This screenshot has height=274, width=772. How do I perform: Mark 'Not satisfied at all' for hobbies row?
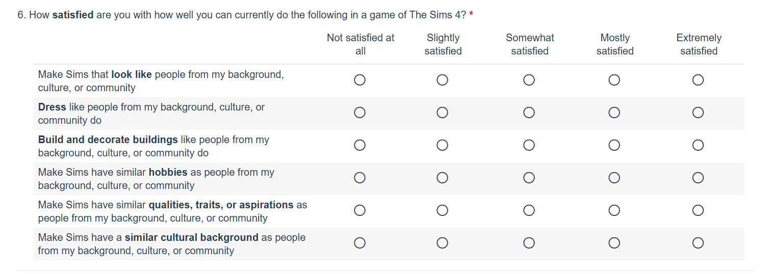[x=359, y=178]
